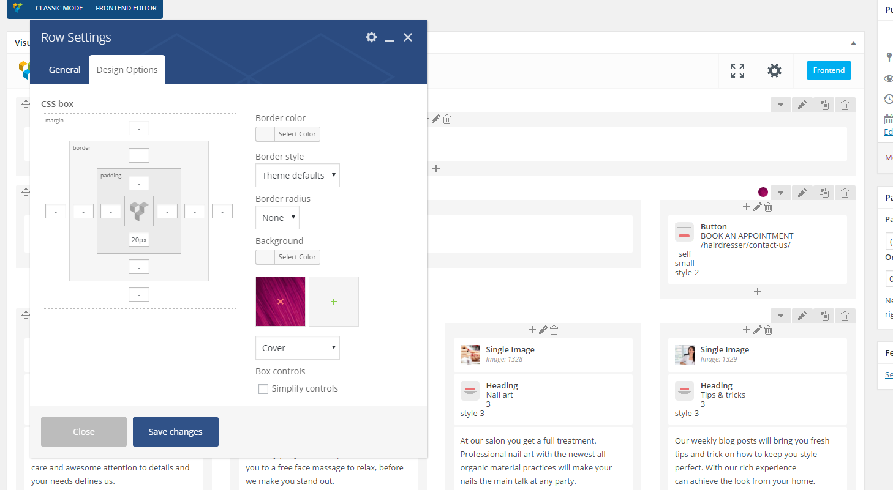
Task: Open the Row Settings gear menu
Action: click(371, 37)
